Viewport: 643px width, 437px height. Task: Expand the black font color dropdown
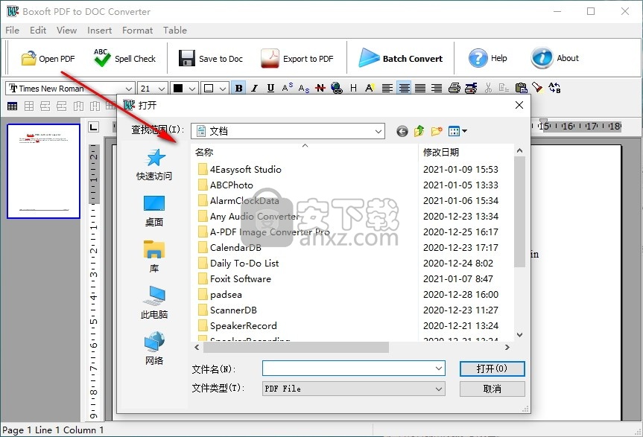(x=192, y=89)
